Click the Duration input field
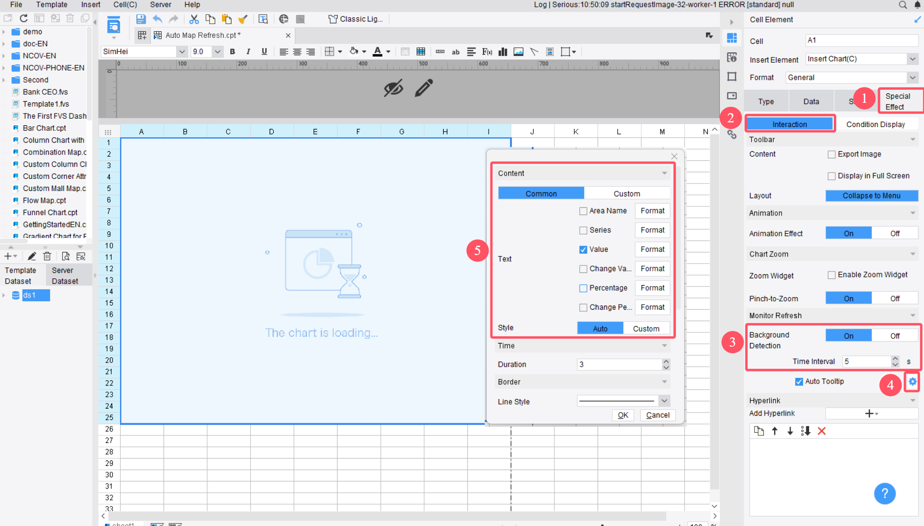 pos(620,364)
